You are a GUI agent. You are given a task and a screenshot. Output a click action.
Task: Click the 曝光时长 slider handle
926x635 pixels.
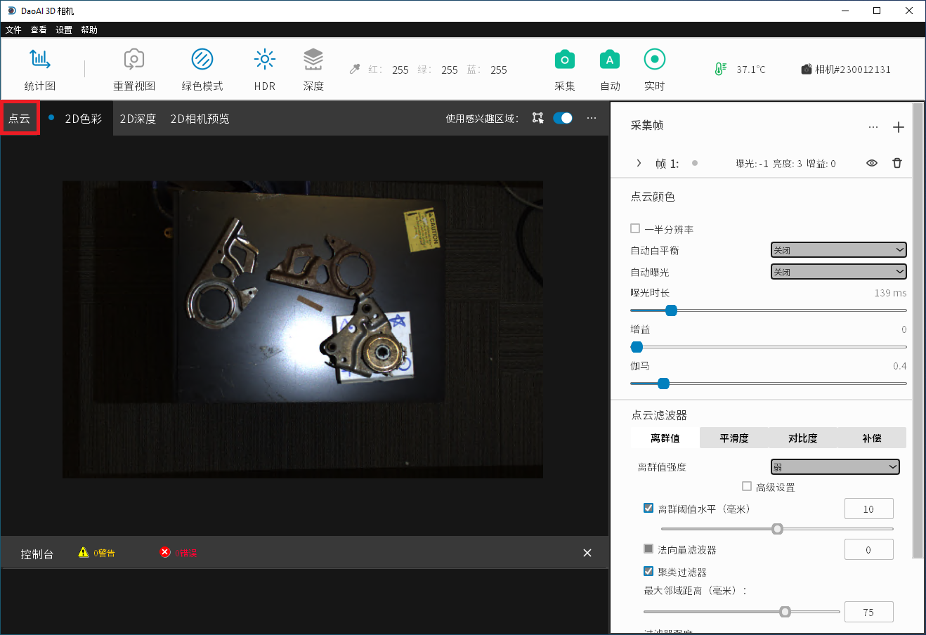671,310
